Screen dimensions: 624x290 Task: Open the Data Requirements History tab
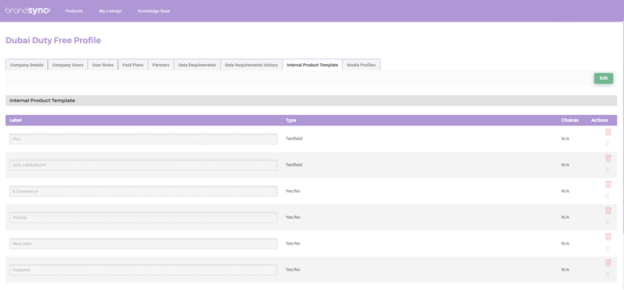tap(251, 65)
